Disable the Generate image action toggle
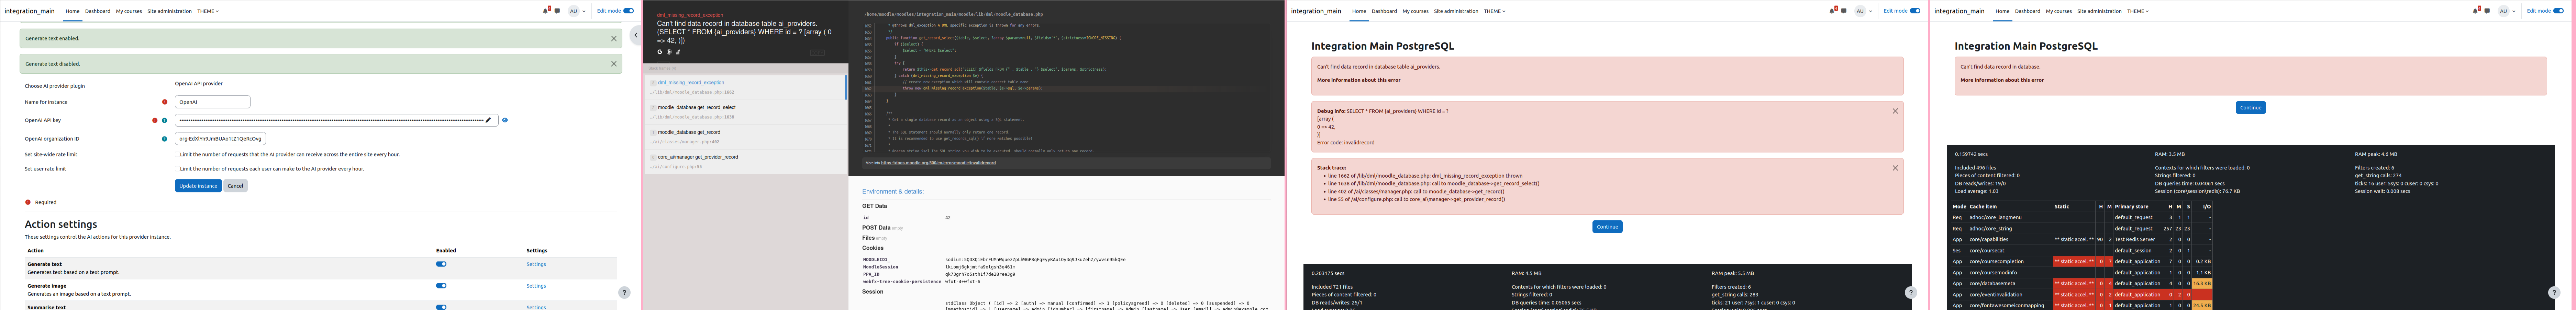 pyautogui.click(x=441, y=286)
